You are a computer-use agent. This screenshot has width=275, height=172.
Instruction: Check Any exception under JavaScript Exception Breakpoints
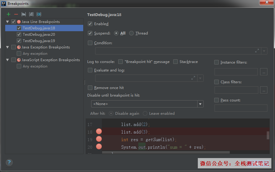(19, 66)
